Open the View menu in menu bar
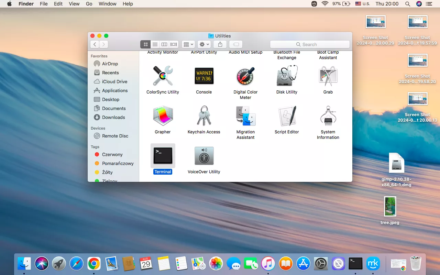This screenshot has height=275, width=440. [74, 4]
